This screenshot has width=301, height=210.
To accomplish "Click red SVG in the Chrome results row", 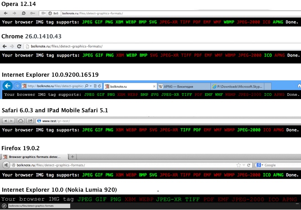I will click(154, 55).
